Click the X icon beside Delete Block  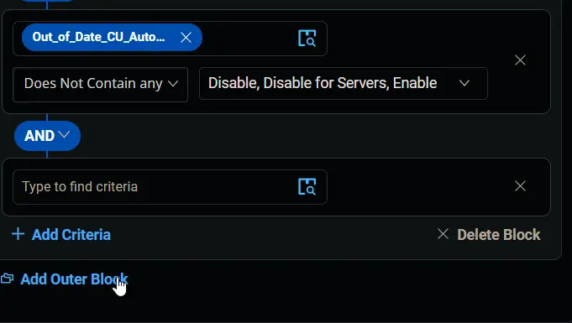click(x=443, y=234)
